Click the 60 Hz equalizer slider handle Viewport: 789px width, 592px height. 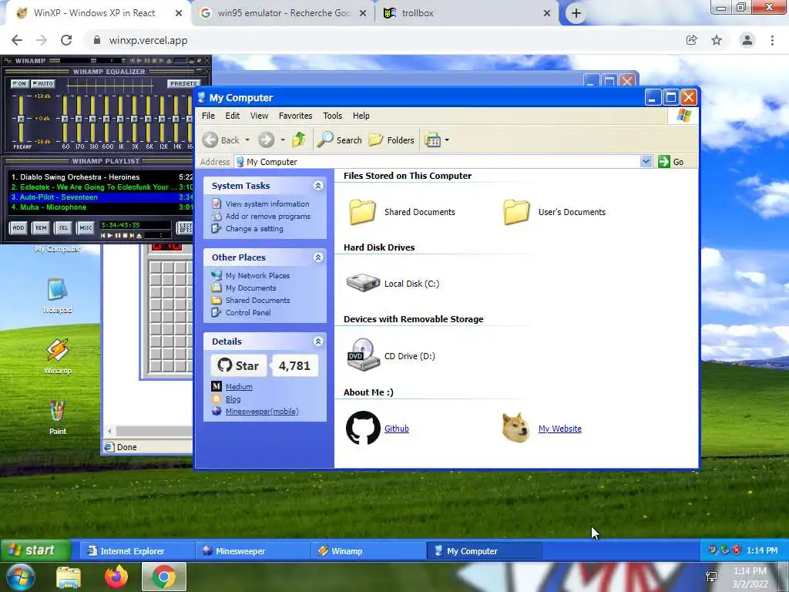point(65,119)
